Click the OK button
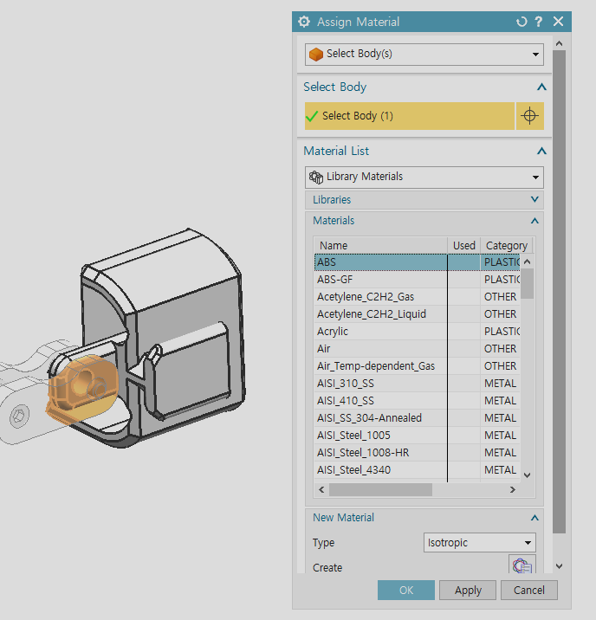 (x=405, y=591)
